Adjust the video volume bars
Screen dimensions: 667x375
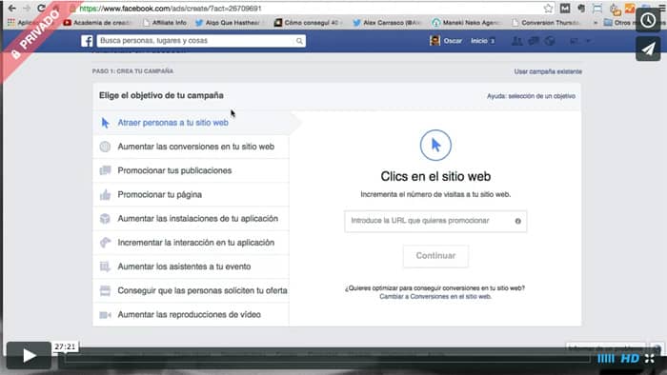606,359
